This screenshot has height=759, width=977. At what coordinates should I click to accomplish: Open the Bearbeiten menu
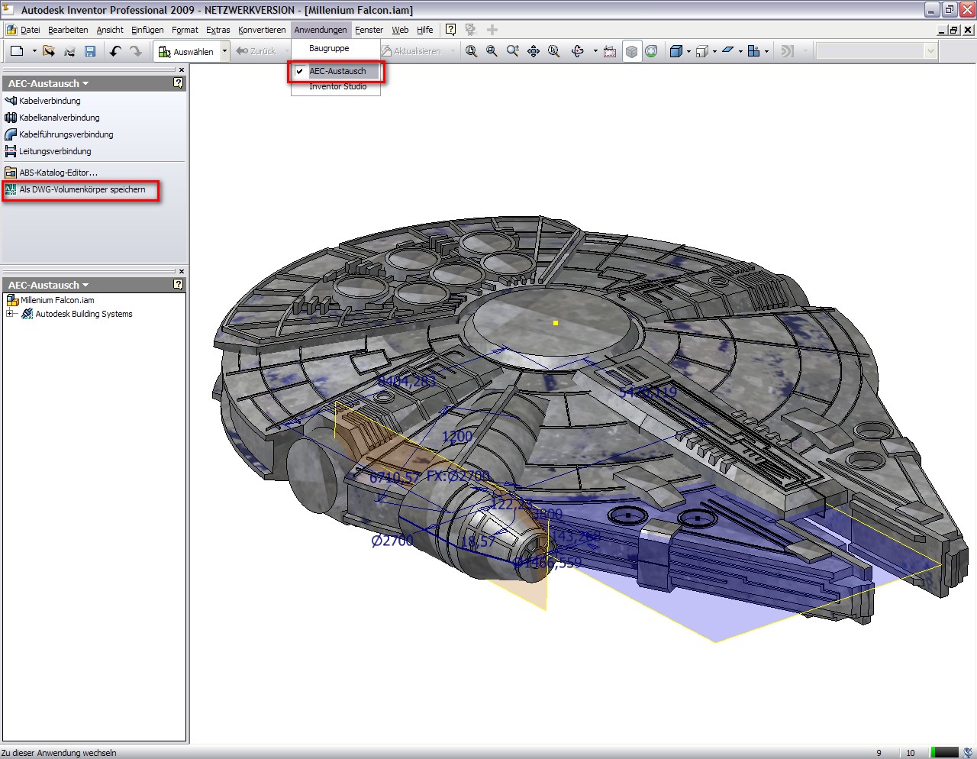(x=68, y=30)
